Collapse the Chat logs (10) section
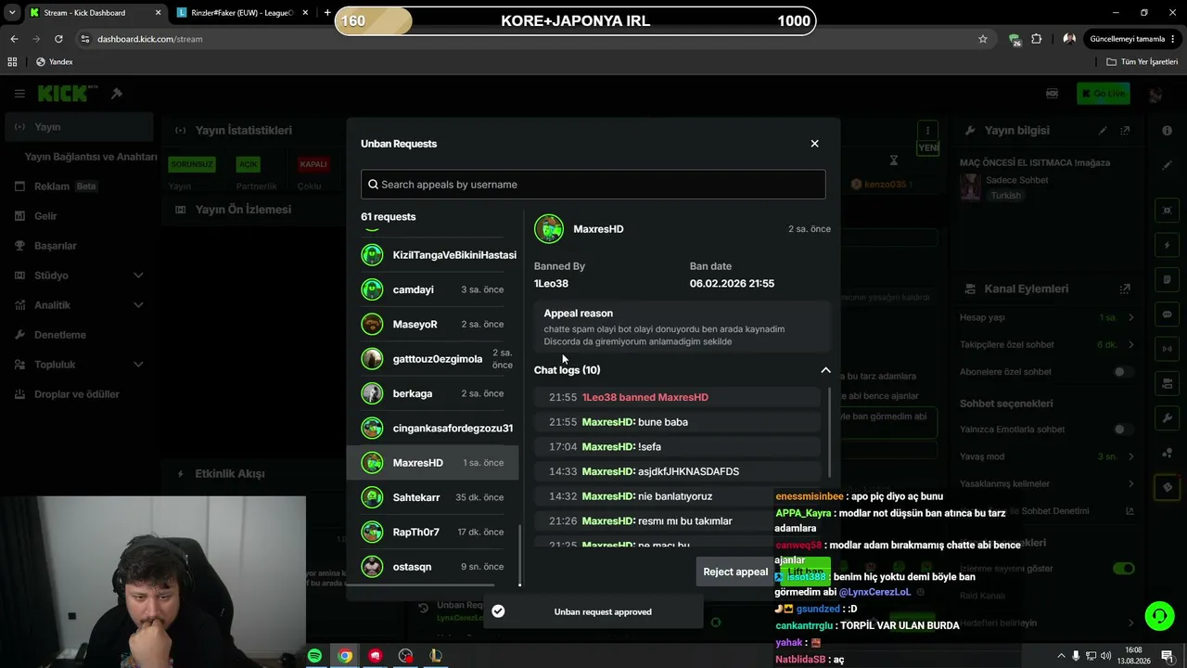This screenshot has height=668, width=1187. [825, 370]
